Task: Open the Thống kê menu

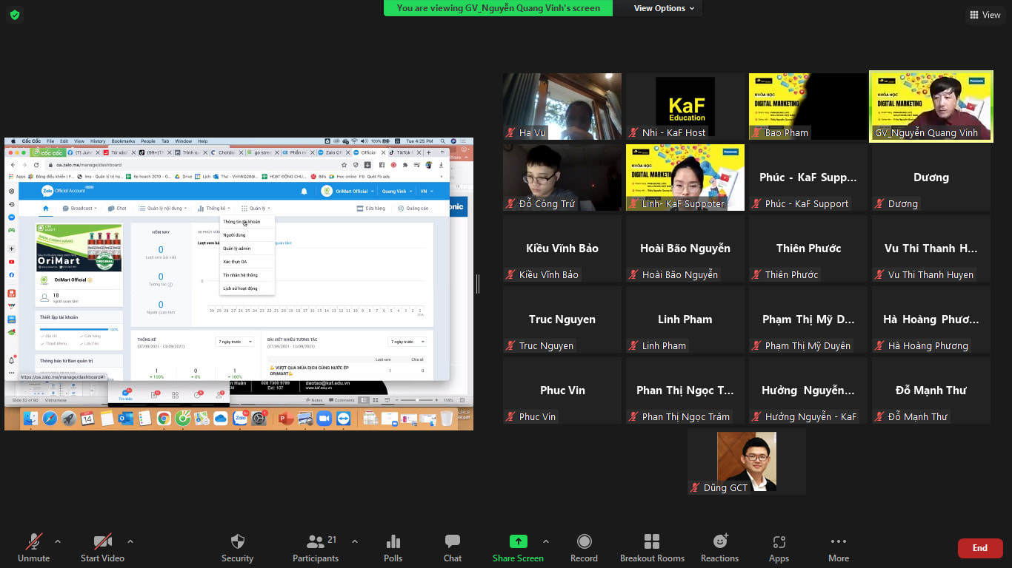Action: pyautogui.click(x=214, y=209)
